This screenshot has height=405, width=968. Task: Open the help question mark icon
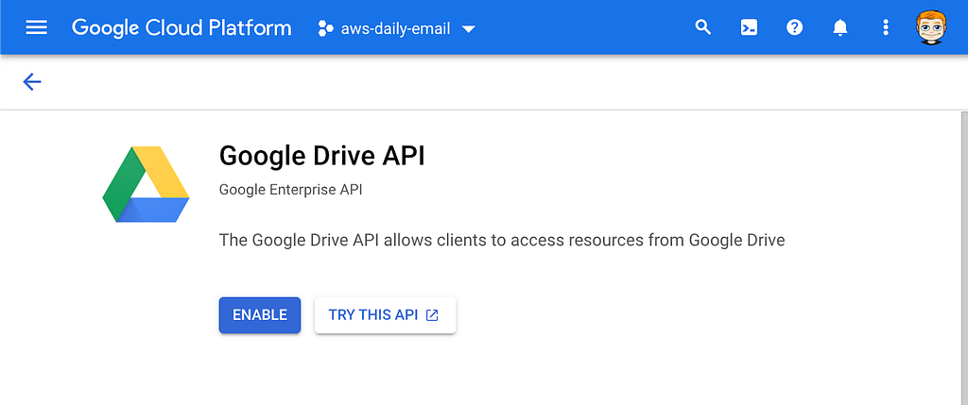794,27
